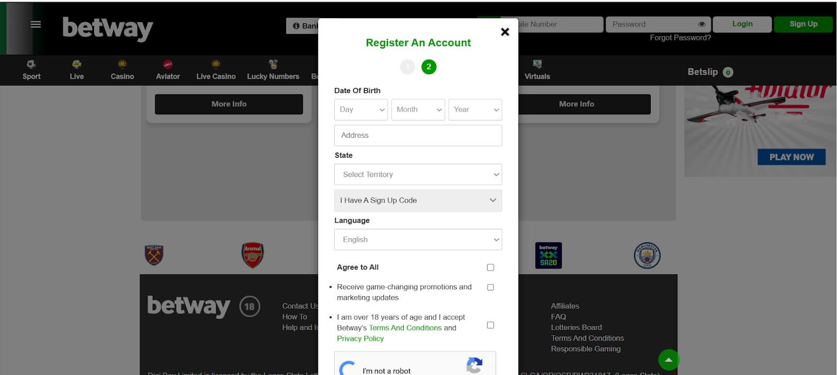Check the Agree to All checkbox
Screen dimensions: 837x375
(490, 267)
